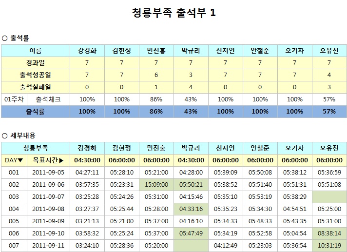The image size is (347, 252).
Task: Select the time 05:04:54
Action: [295, 233]
